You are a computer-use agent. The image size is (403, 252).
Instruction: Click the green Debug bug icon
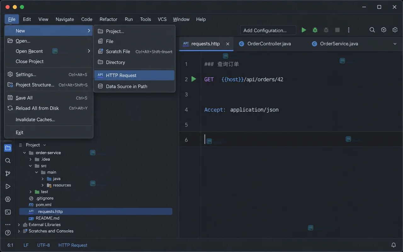pyautogui.click(x=315, y=30)
